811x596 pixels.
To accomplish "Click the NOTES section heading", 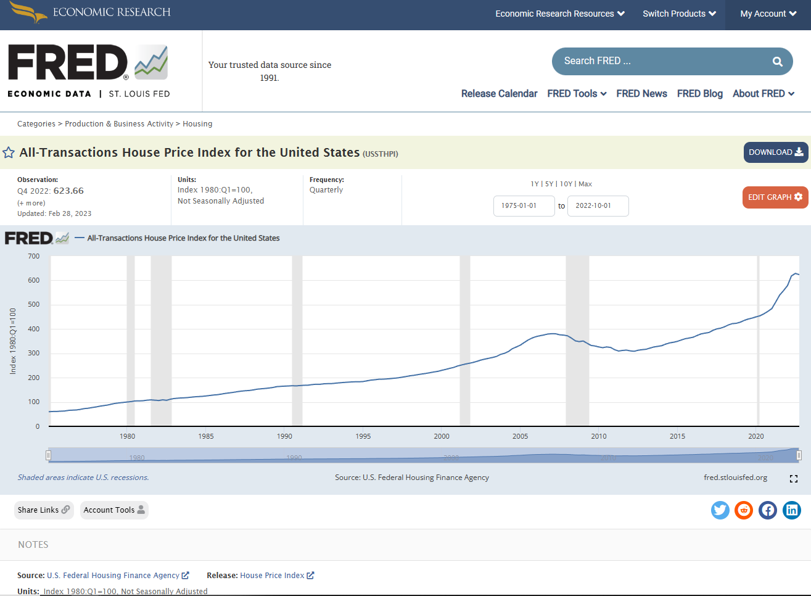I will point(33,545).
